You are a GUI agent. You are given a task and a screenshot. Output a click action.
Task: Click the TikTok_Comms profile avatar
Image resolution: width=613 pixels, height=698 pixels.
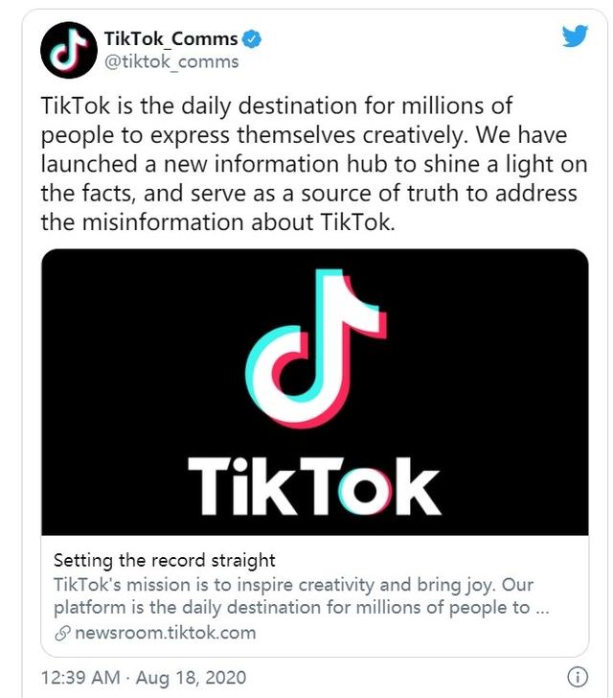click(69, 50)
